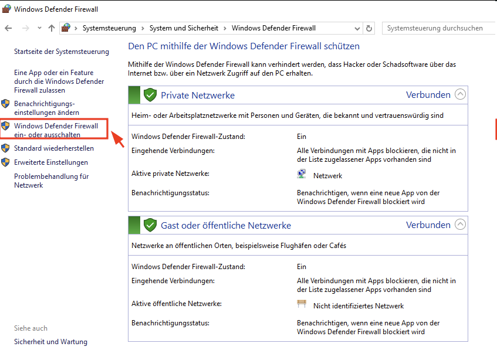Click Verbunden status in public networks header
The height and width of the screenshot is (350, 497).
pos(428,225)
